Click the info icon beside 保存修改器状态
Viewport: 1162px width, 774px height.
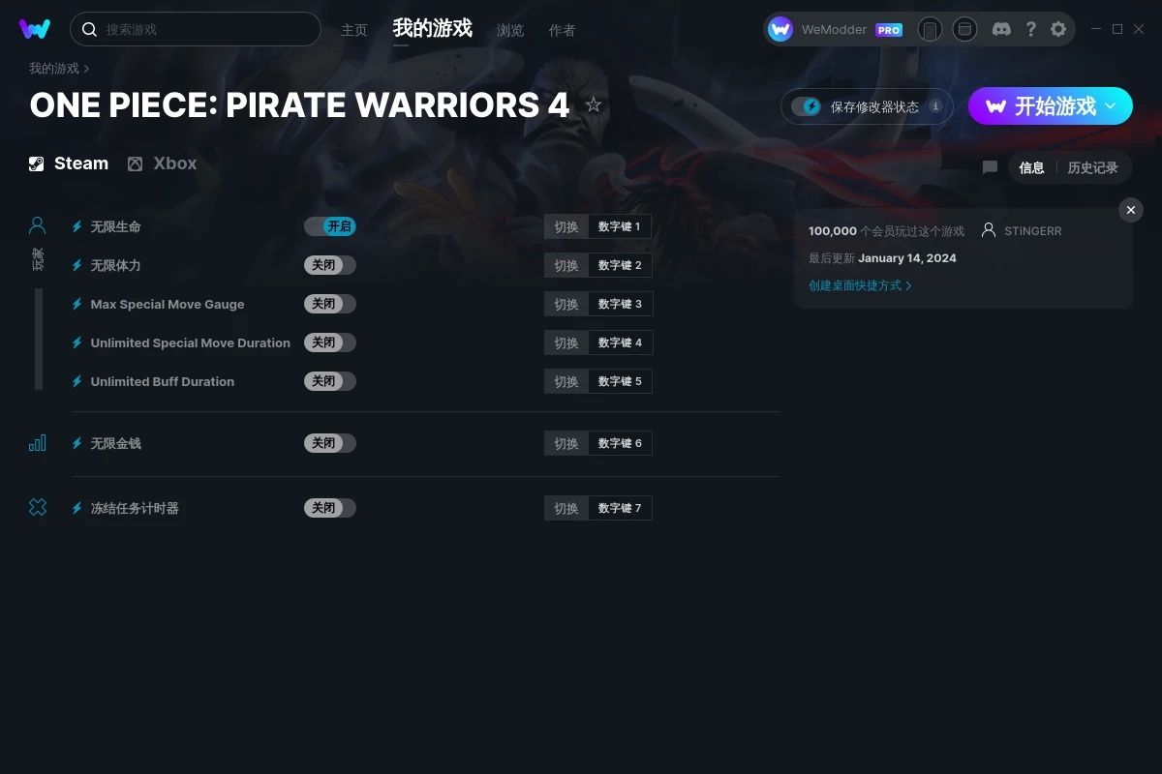click(935, 106)
